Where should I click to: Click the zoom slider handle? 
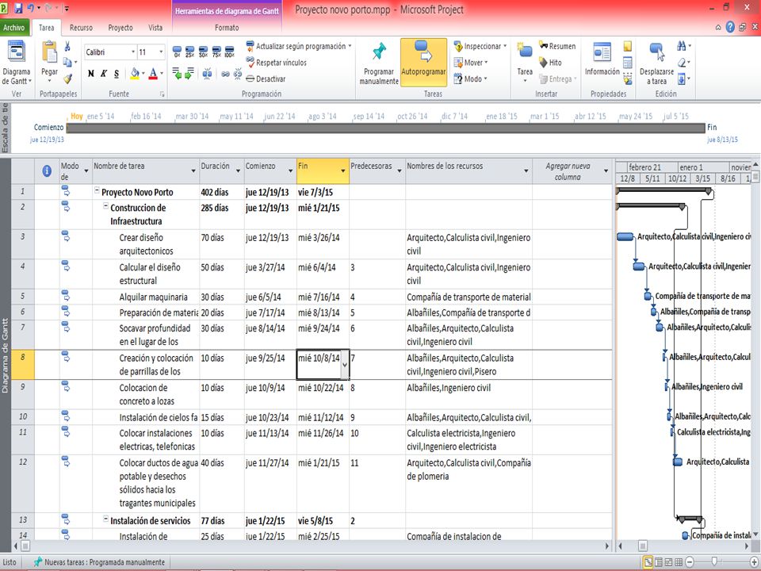[714, 562]
